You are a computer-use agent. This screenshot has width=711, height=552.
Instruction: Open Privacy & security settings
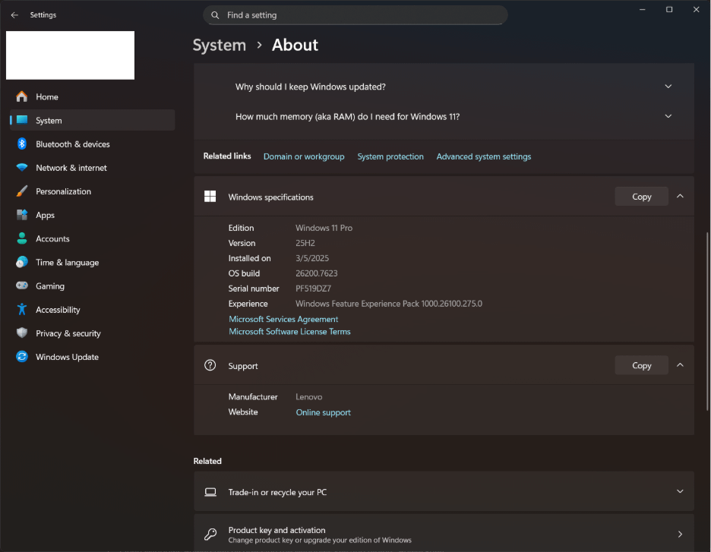92,333
